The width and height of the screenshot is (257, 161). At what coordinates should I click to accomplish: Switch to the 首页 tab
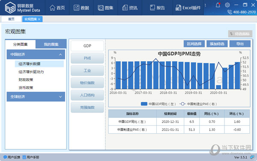(x=11, y=19)
